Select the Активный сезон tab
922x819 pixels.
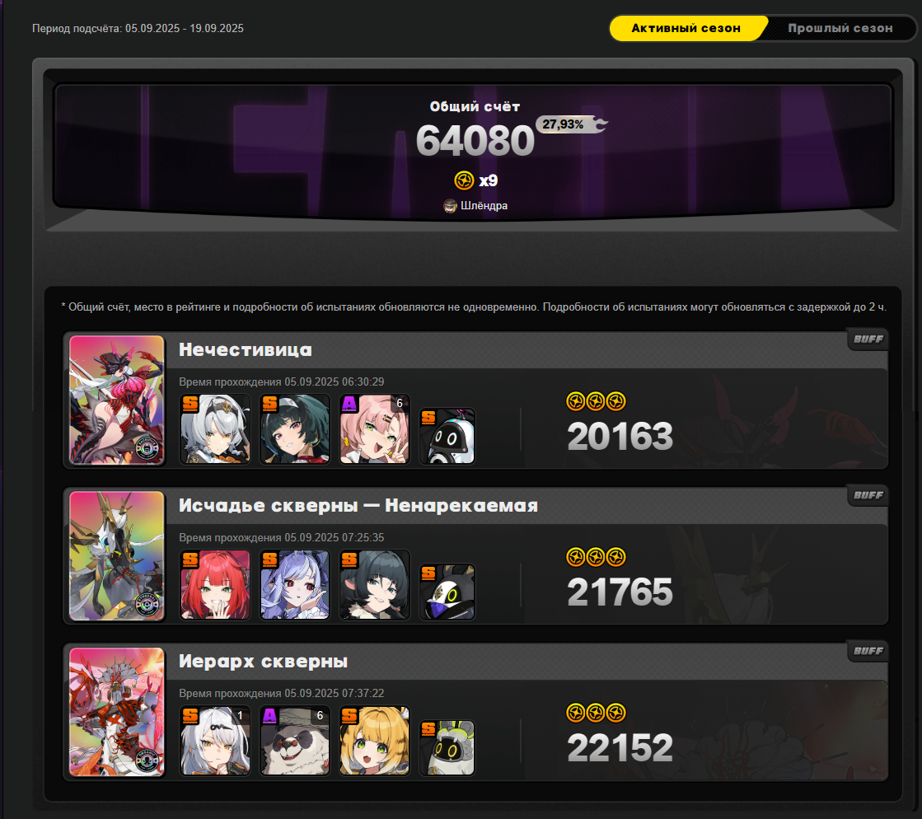pos(687,28)
